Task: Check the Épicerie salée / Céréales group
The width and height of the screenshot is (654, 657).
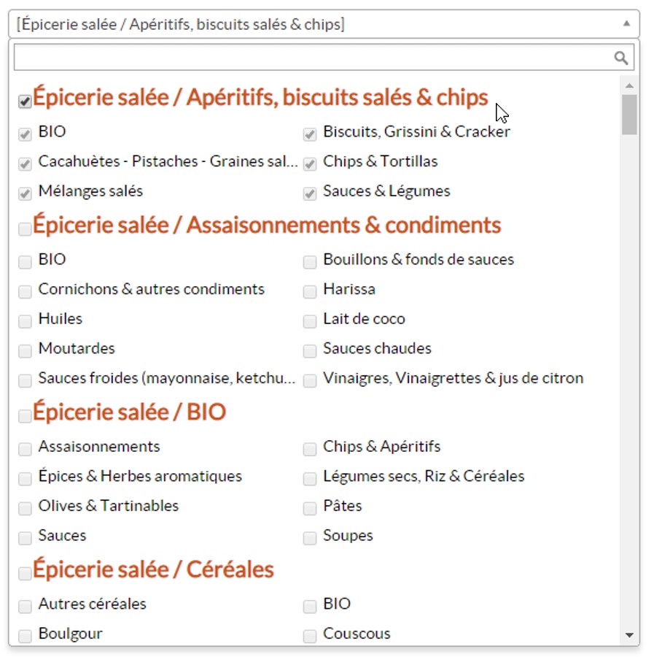Action: pyautogui.click(x=25, y=574)
